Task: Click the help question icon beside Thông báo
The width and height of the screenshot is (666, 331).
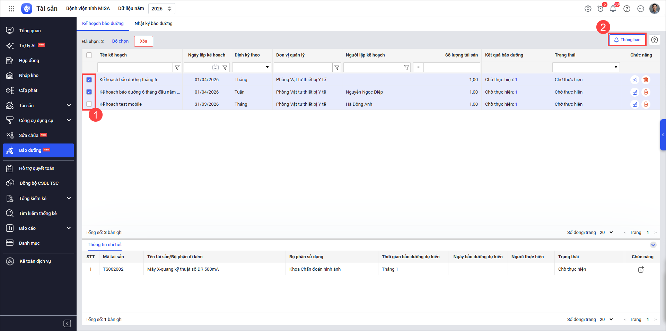Action: [x=655, y=40]
